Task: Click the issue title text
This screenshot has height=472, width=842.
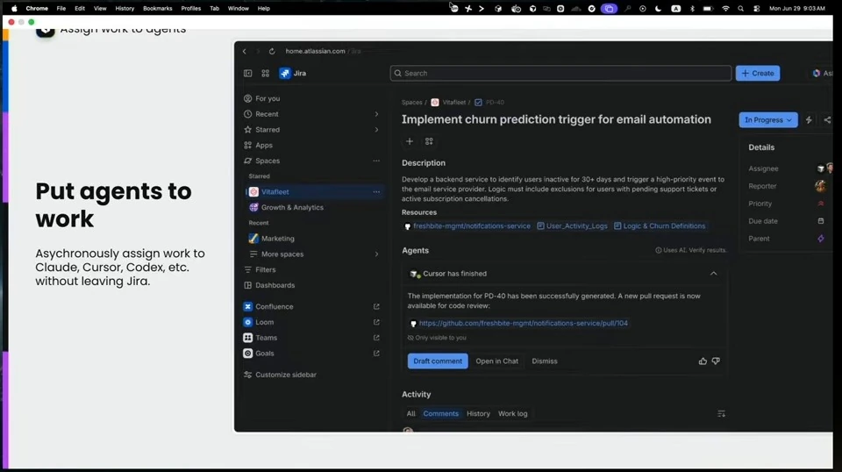Action: coord(556,119)
